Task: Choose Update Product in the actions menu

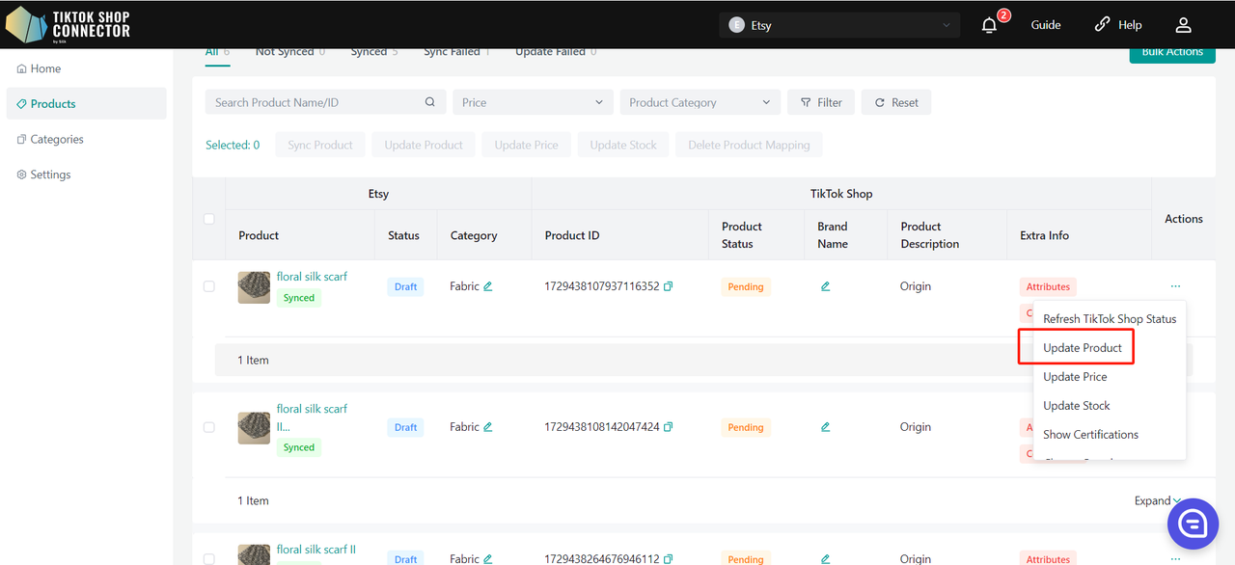Action: pos(1083,348)
